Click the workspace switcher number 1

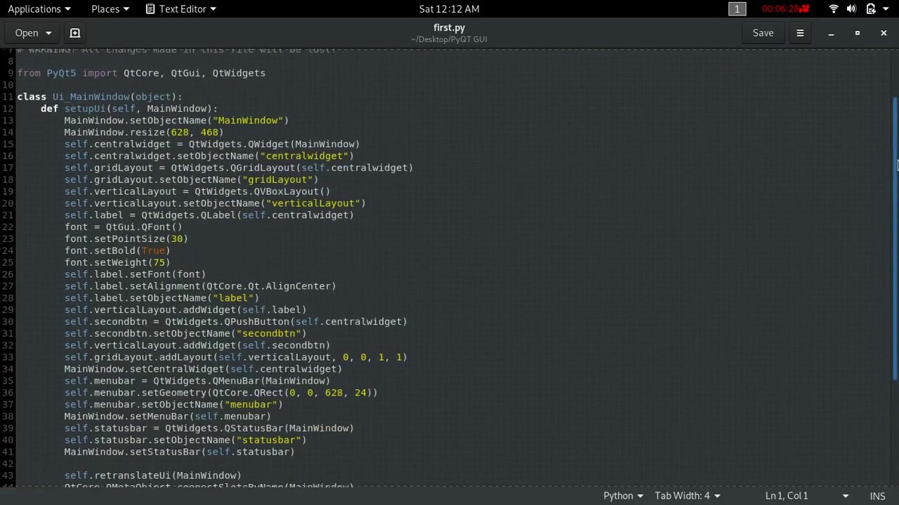[737, 9]
